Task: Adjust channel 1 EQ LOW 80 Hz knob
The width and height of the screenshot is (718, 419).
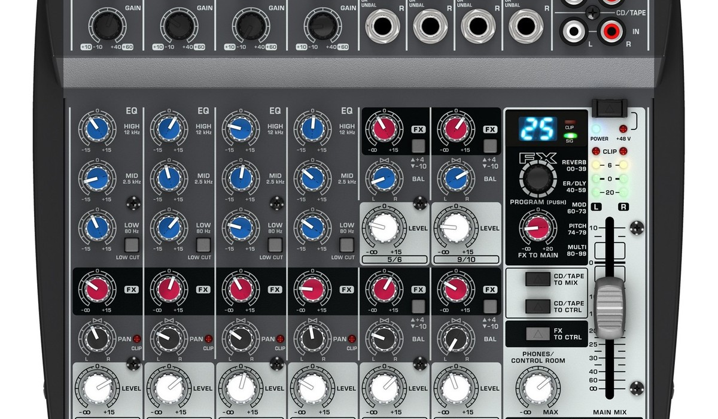Action: pos(96,227)
